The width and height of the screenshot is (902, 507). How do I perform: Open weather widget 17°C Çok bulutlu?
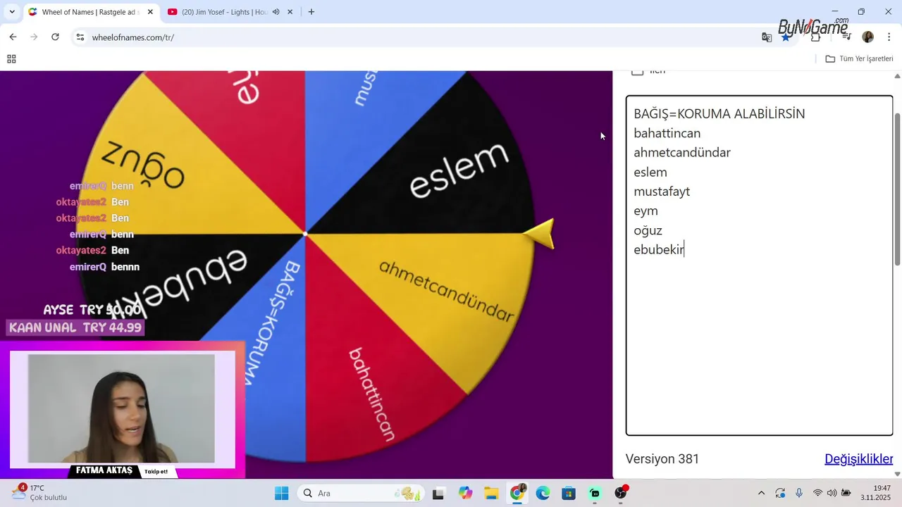click(40, 493)
